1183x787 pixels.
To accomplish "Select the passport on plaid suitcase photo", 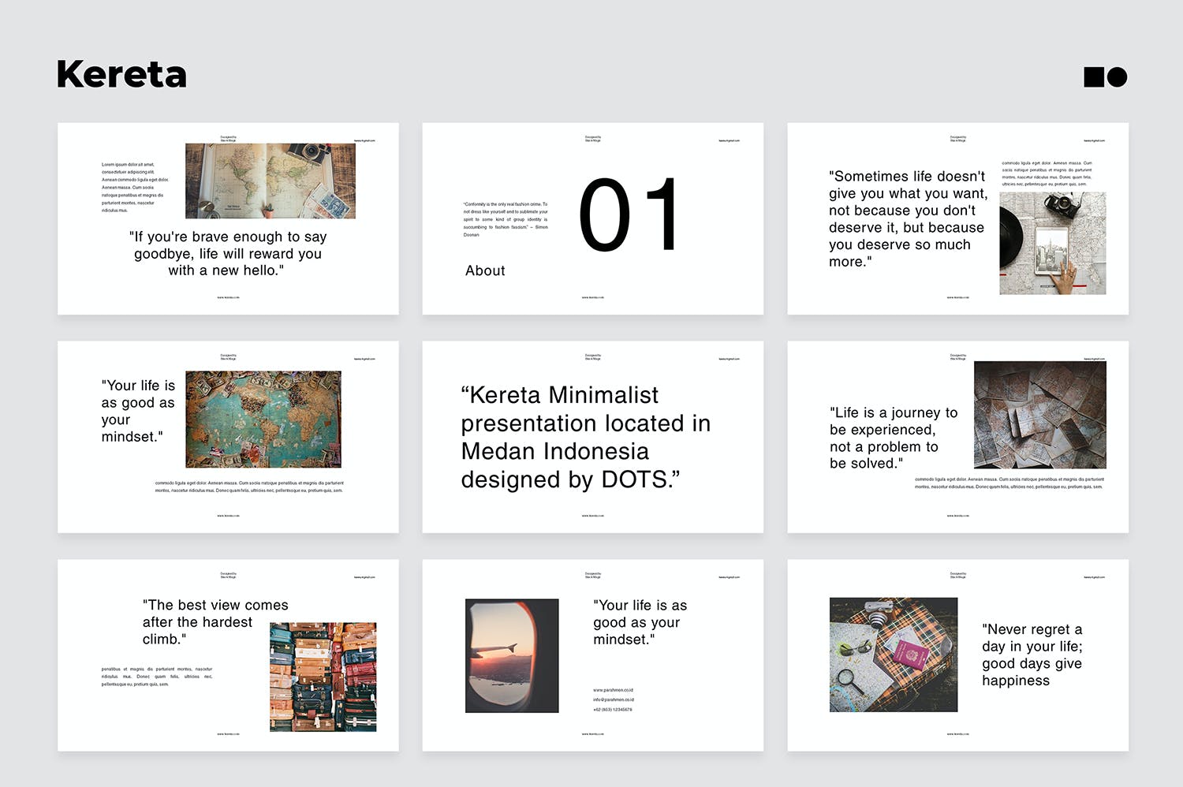I will [x=893, y=655].
